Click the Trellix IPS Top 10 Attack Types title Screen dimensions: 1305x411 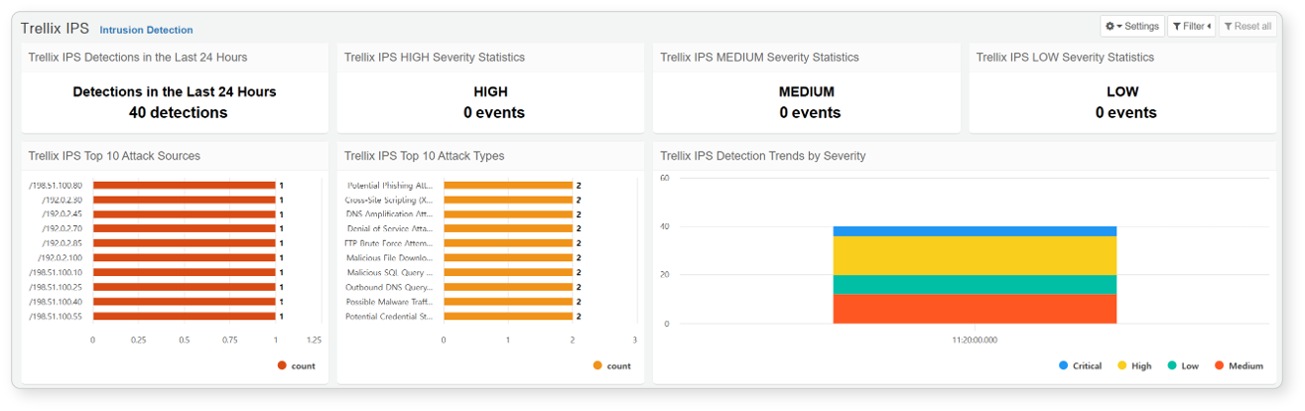pos(424,156)
